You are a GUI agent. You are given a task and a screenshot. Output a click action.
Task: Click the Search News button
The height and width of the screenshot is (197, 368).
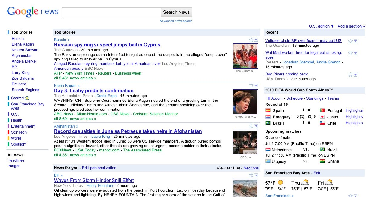point(176,12)
